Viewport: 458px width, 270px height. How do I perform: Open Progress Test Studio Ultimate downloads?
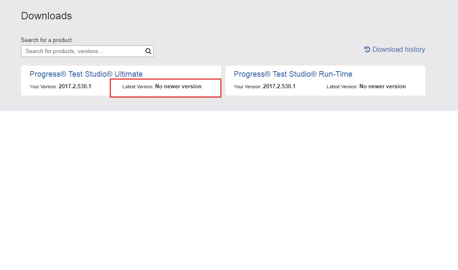click(86, 74)
